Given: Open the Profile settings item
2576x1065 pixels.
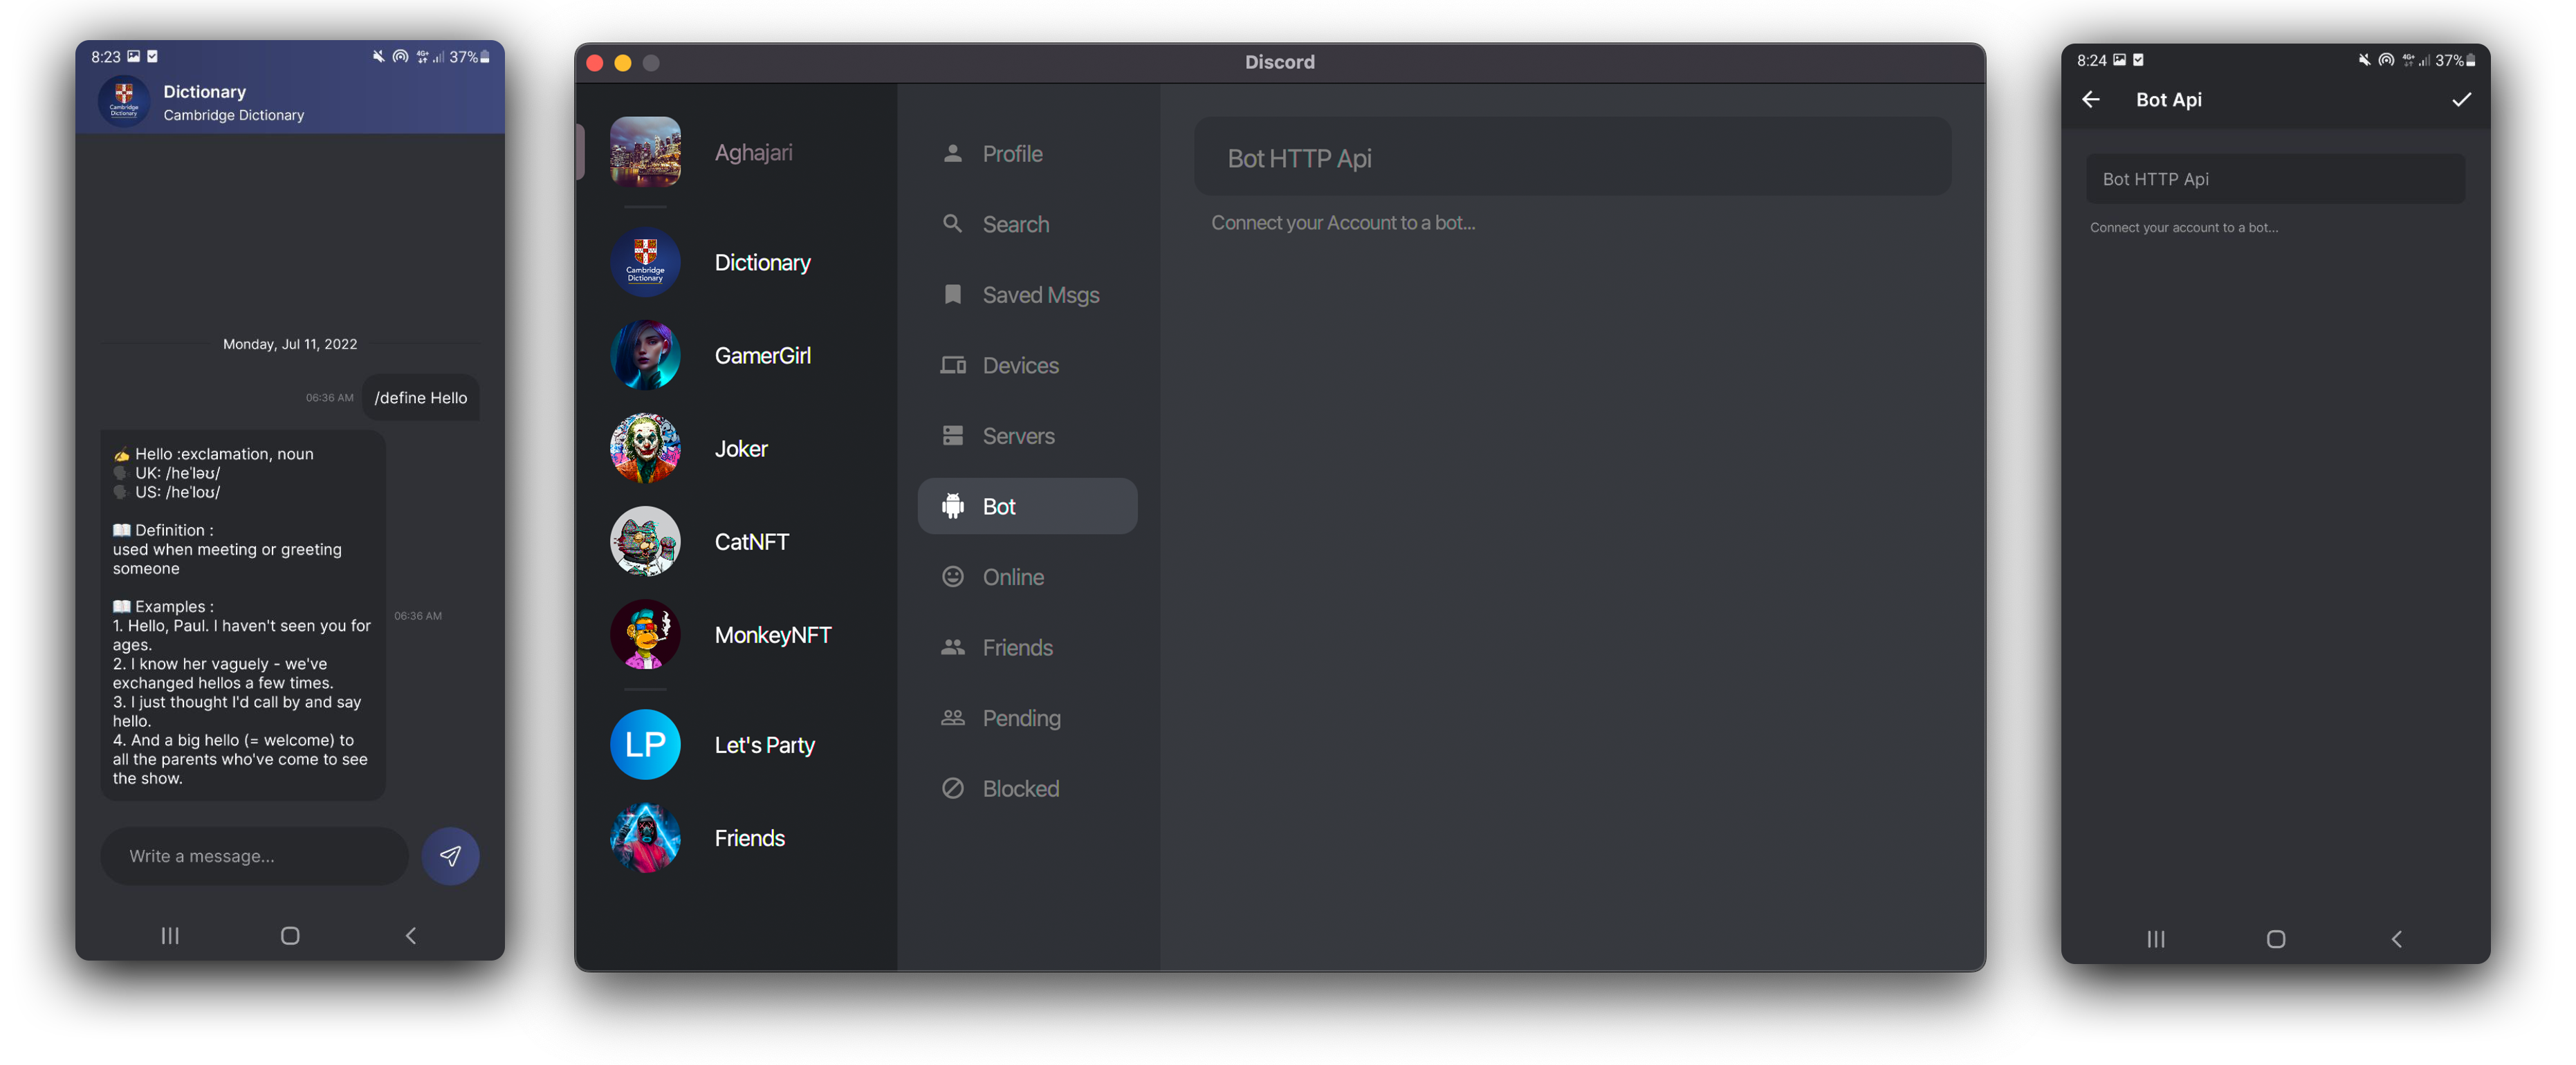Looking at the screenshot, I should pos(1011,154).
